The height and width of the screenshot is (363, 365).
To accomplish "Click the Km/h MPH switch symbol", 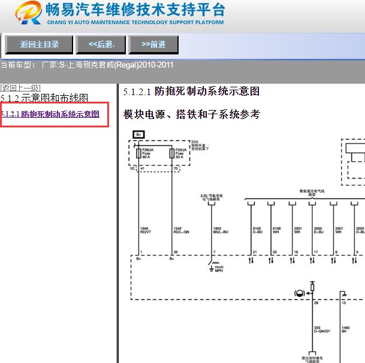I will [x=216, y=267].
